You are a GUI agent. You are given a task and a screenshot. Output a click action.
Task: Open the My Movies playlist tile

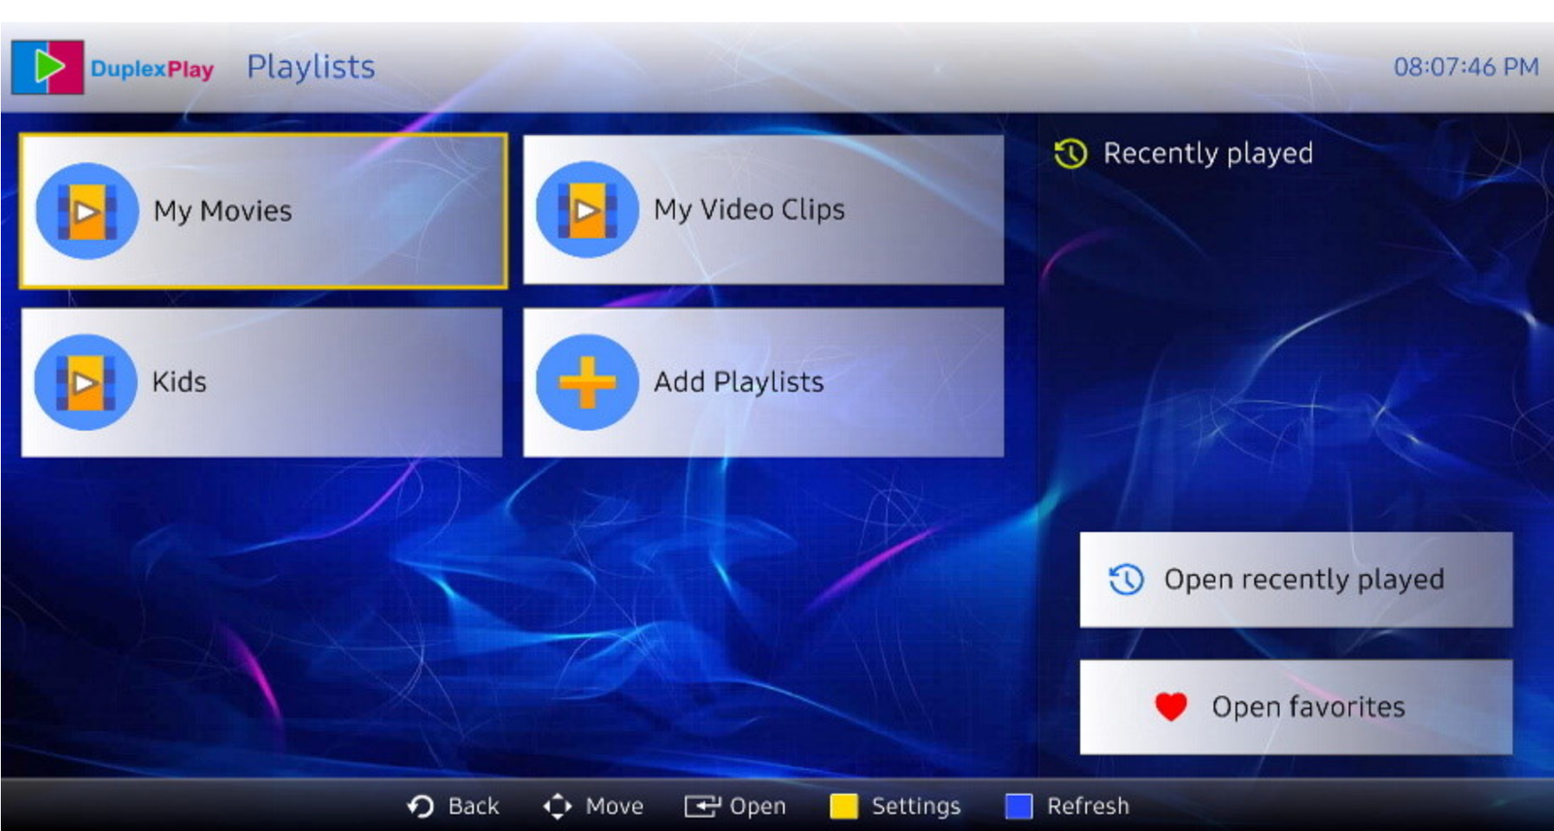262,211
